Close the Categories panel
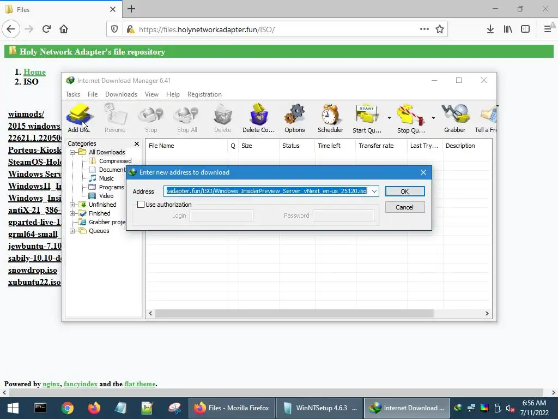Viewport: 558px width, 419px height. pyautogui.click(x=137, y=143)
